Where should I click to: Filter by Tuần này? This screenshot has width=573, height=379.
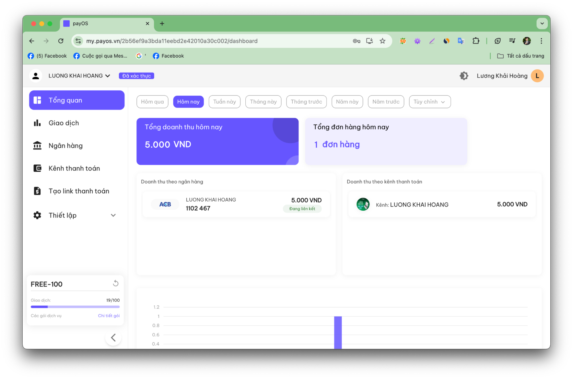(224, 102)
